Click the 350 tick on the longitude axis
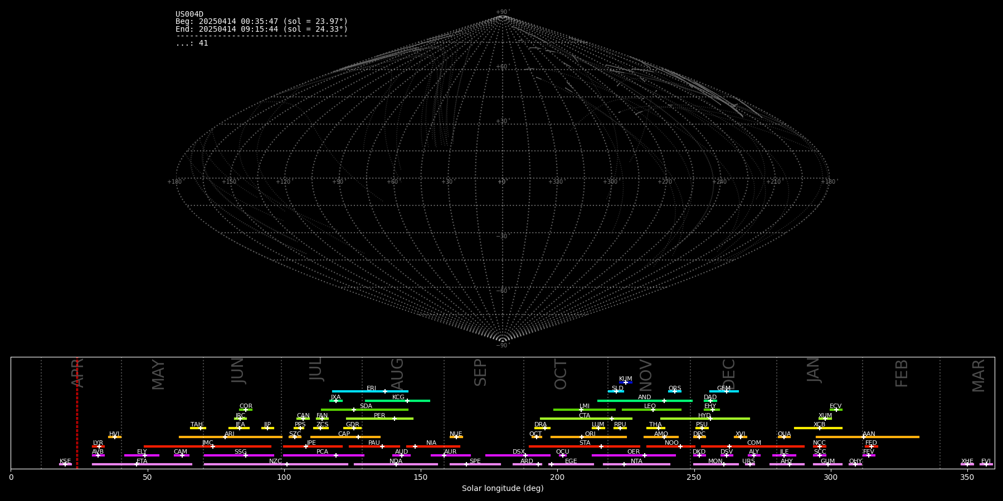The height and width of the screenshot is (501, 1003). pyautogui.click(x=967, y=477)
